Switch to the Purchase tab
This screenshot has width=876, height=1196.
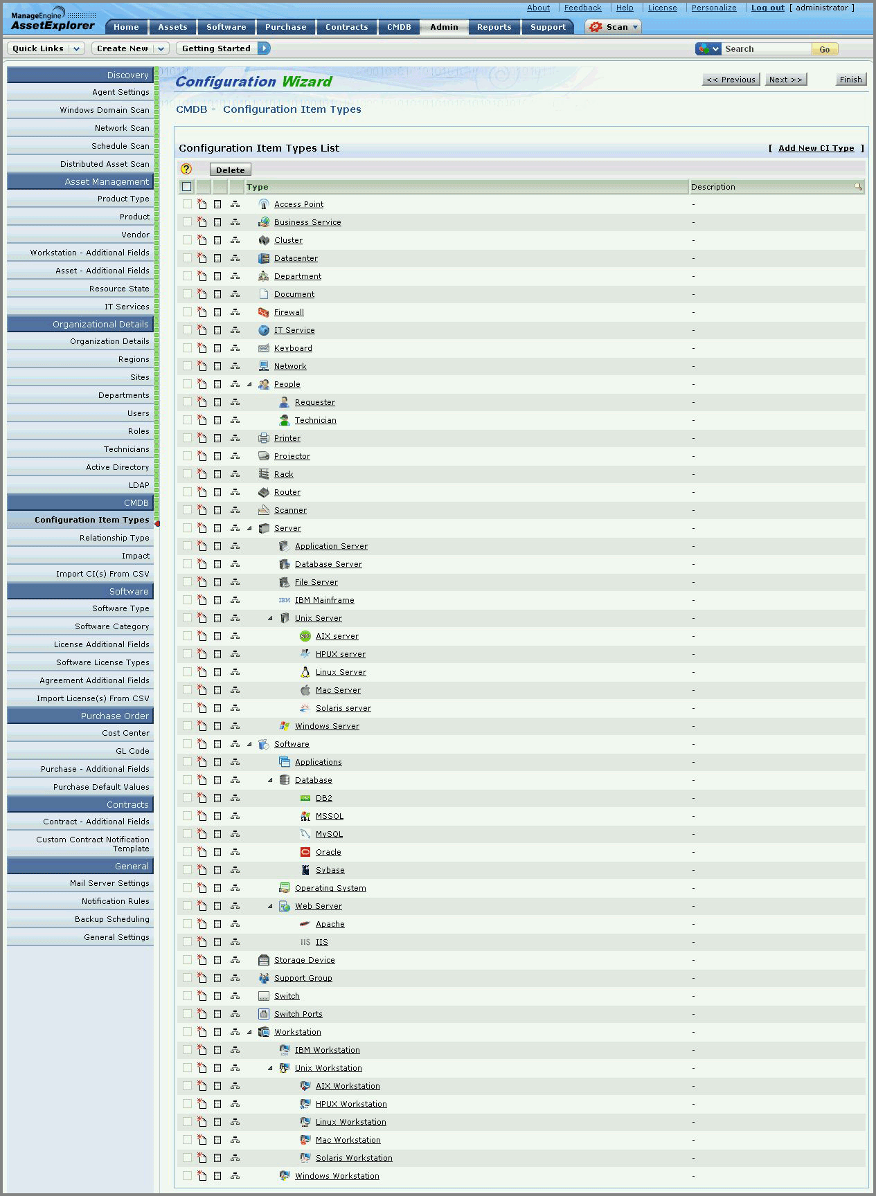pyautogui.click(x=285, y=27)
